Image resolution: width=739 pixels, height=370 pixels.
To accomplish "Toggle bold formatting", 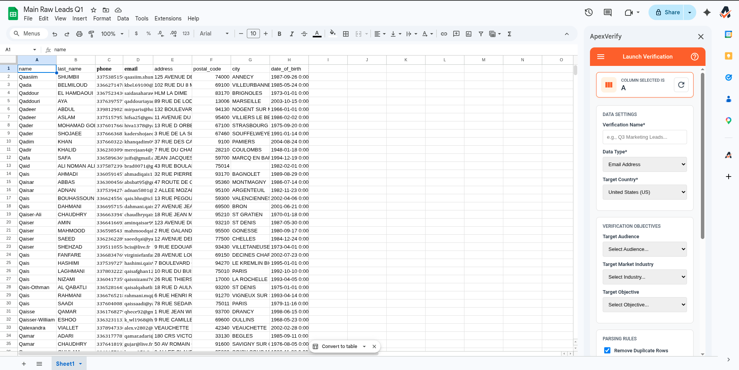I will point(280,34).
